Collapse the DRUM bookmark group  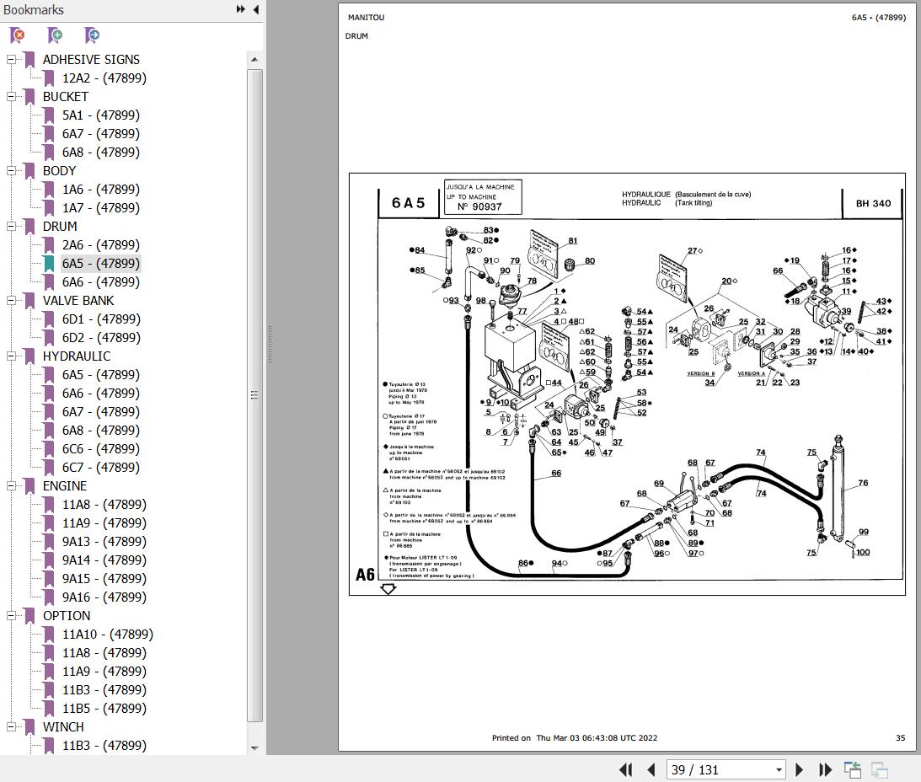(x=11, y=226)
